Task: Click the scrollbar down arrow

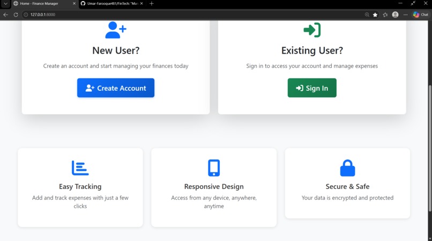Action: pyautogui.click(x=430, y=238)
